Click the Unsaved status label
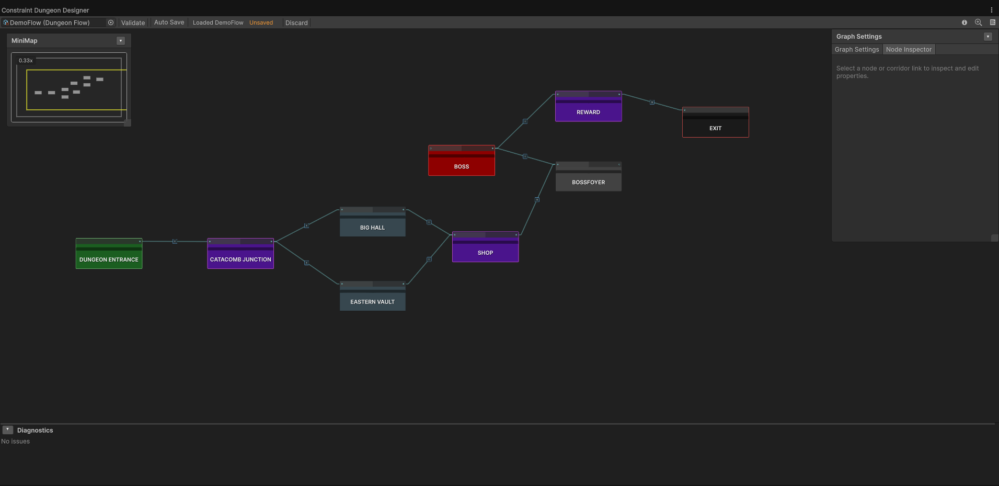Viewport: 999px width, 486px height. coord(261,22)
